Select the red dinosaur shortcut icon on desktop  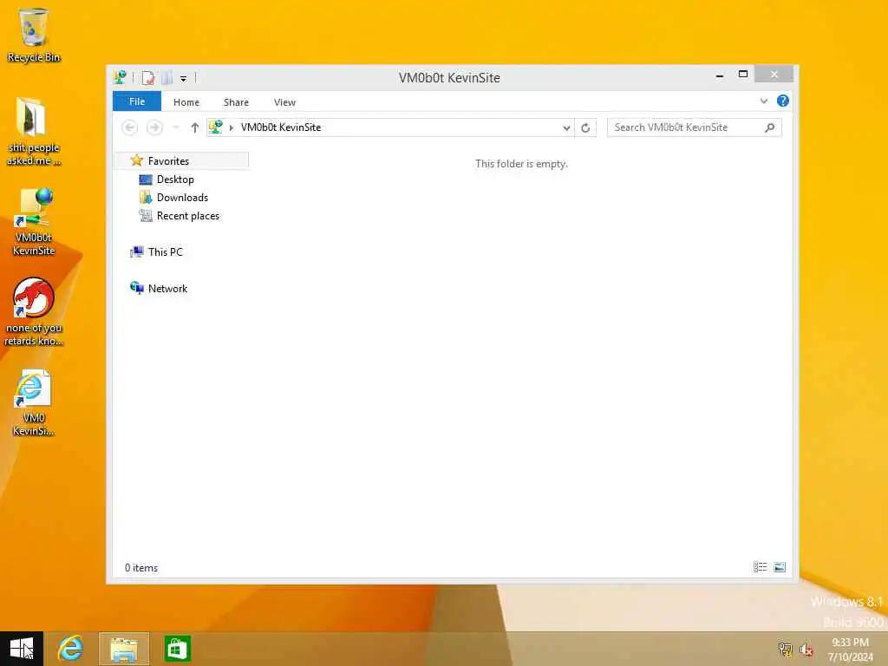tap(34, 311)
